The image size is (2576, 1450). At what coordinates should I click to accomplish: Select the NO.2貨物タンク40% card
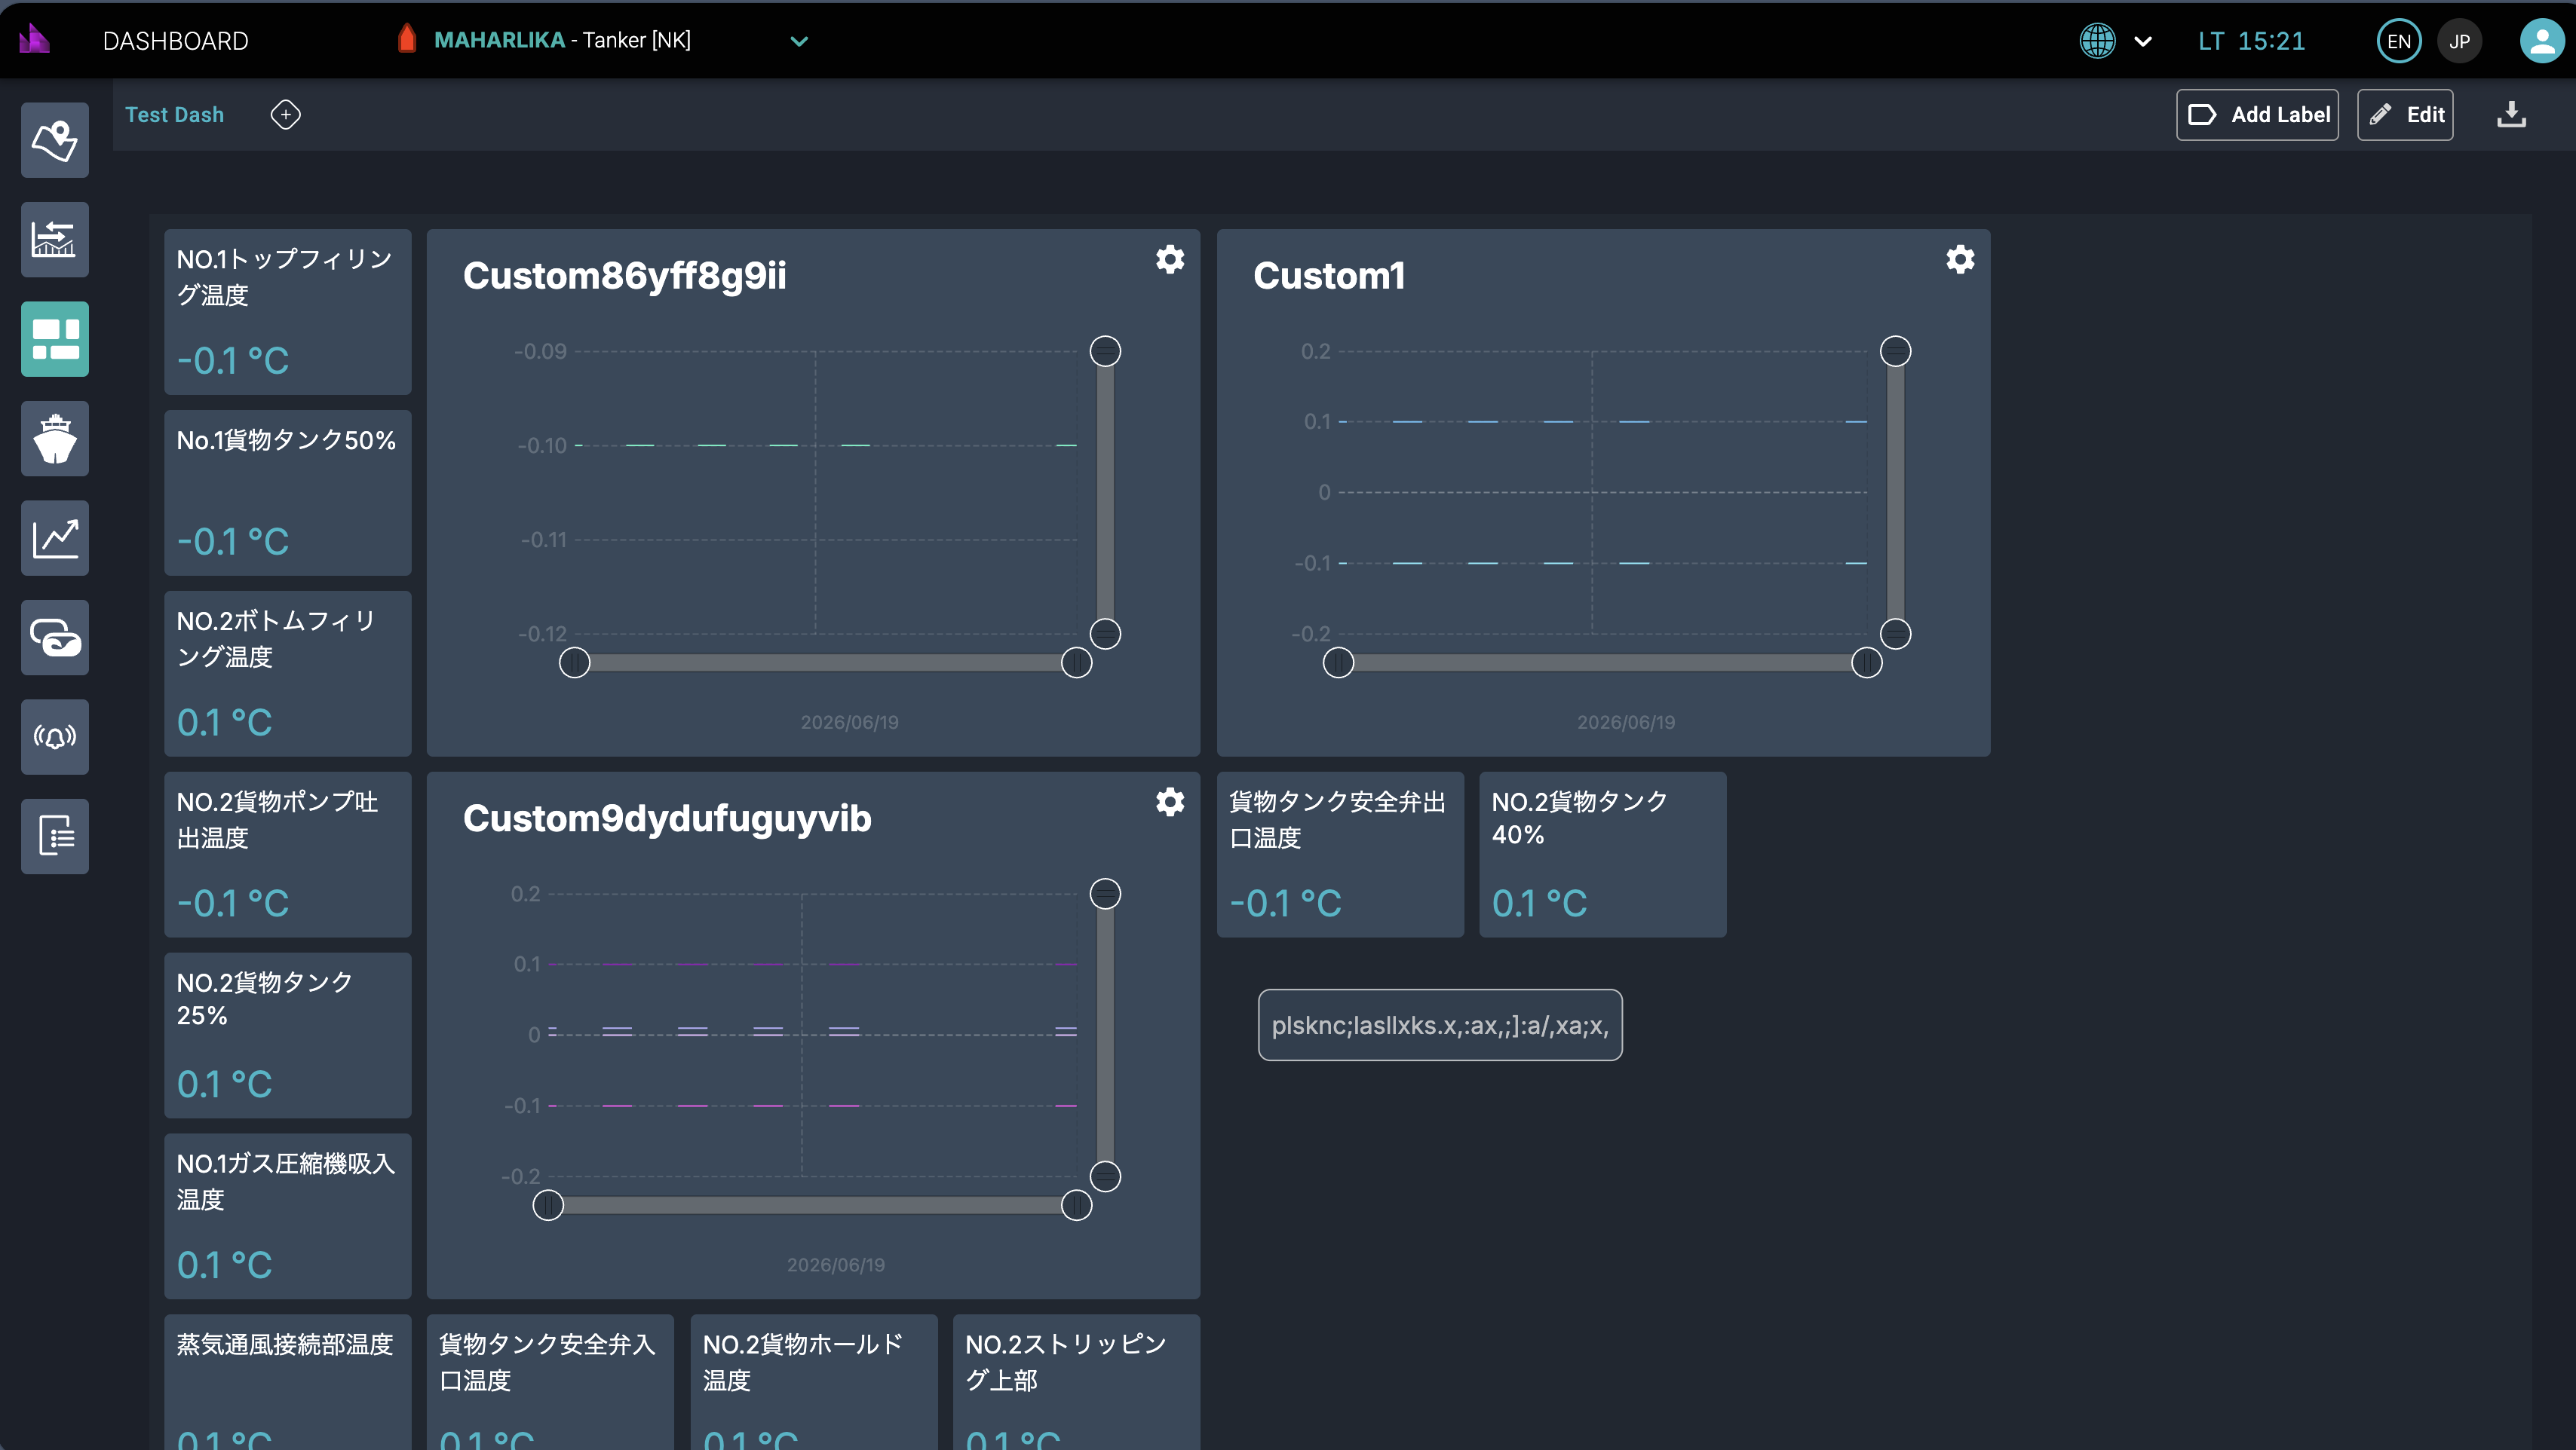[1603, 855]
